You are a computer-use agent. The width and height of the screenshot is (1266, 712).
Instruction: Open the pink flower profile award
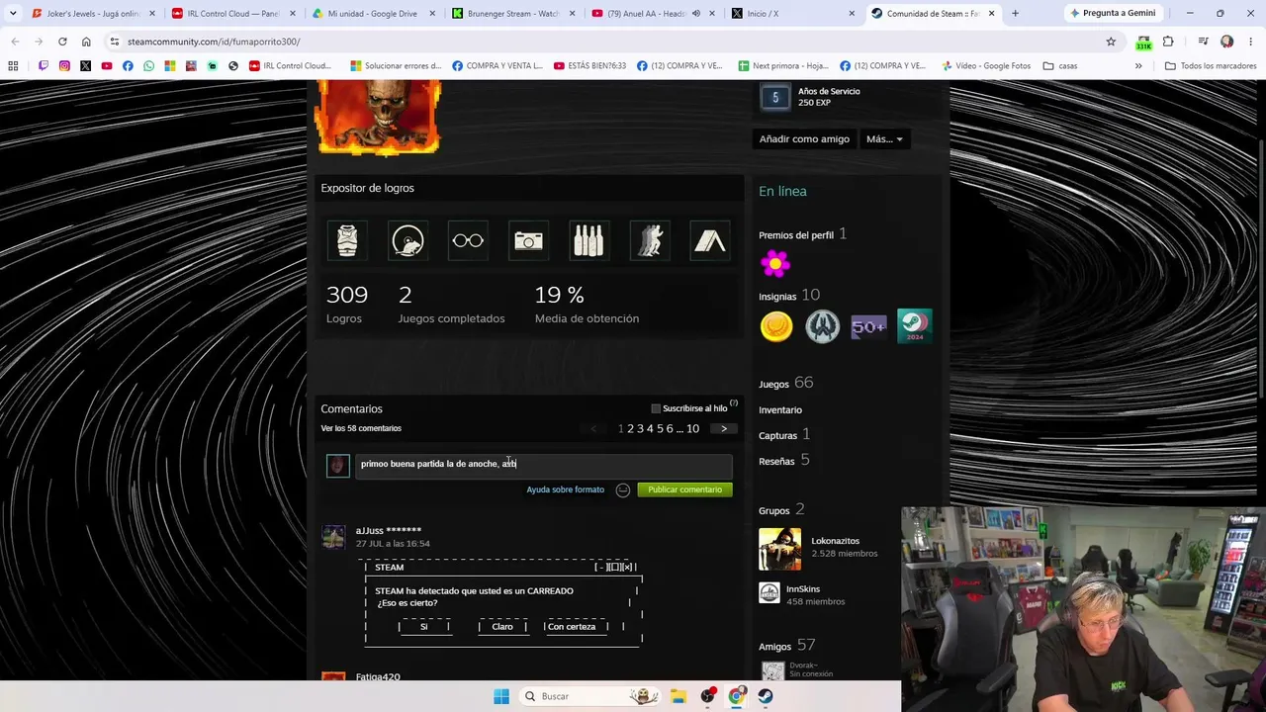(x=775, y=263)
